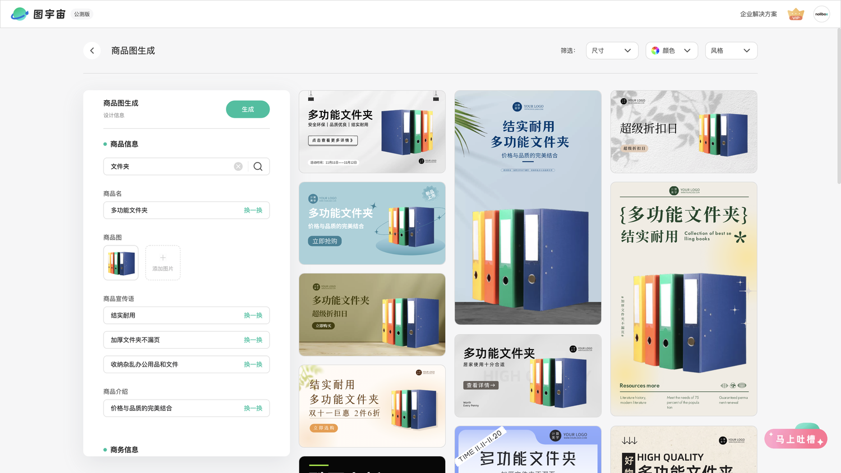
Task: Click 换一换 for 多功能文件夹 name
Action: pos(253,210)
